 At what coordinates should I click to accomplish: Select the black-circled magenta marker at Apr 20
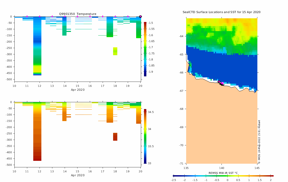141,16
